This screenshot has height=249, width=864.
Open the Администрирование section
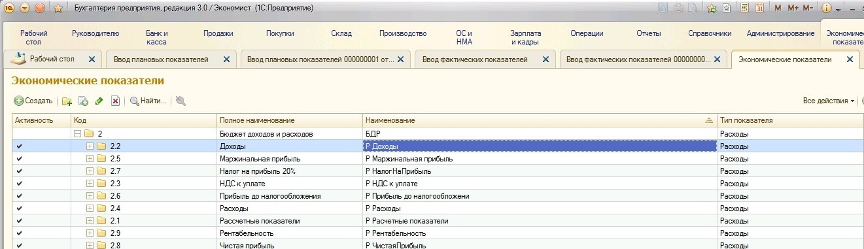pyautogui.click(x=780, y=33)
